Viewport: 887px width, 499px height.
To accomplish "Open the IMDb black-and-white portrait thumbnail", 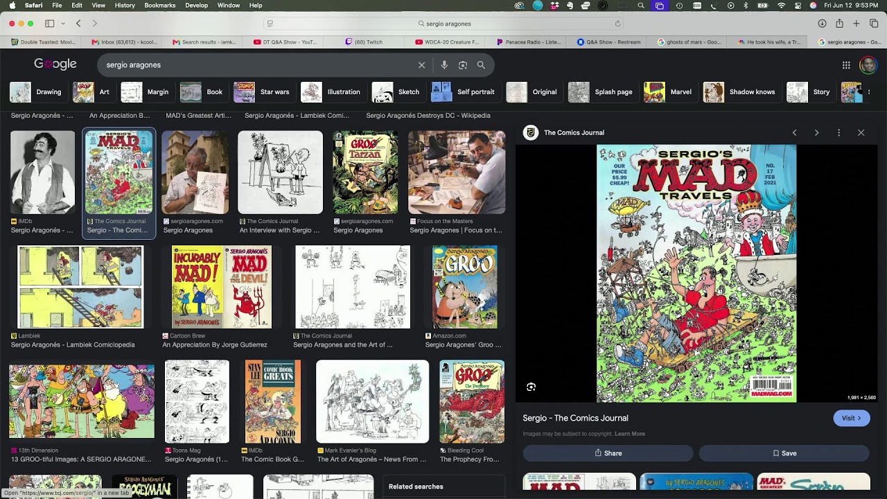I will [x=42, y=172].
